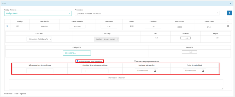Collapse the ITEMS panel using the chevron
Screen dimensions: 235x97
(230, 3)
